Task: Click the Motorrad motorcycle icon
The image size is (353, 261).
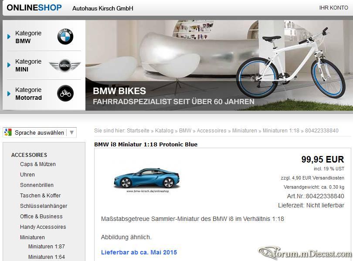Action: pos(65,93)
